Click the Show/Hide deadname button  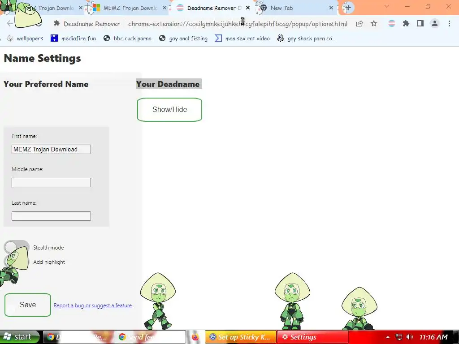pos(169,110)
